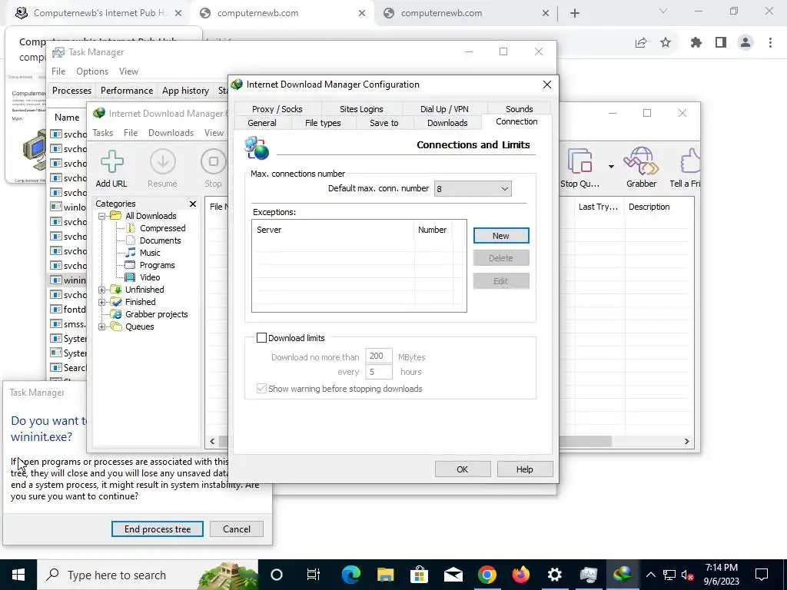Open Task Manager's Options menu

(x=92, y=71)
